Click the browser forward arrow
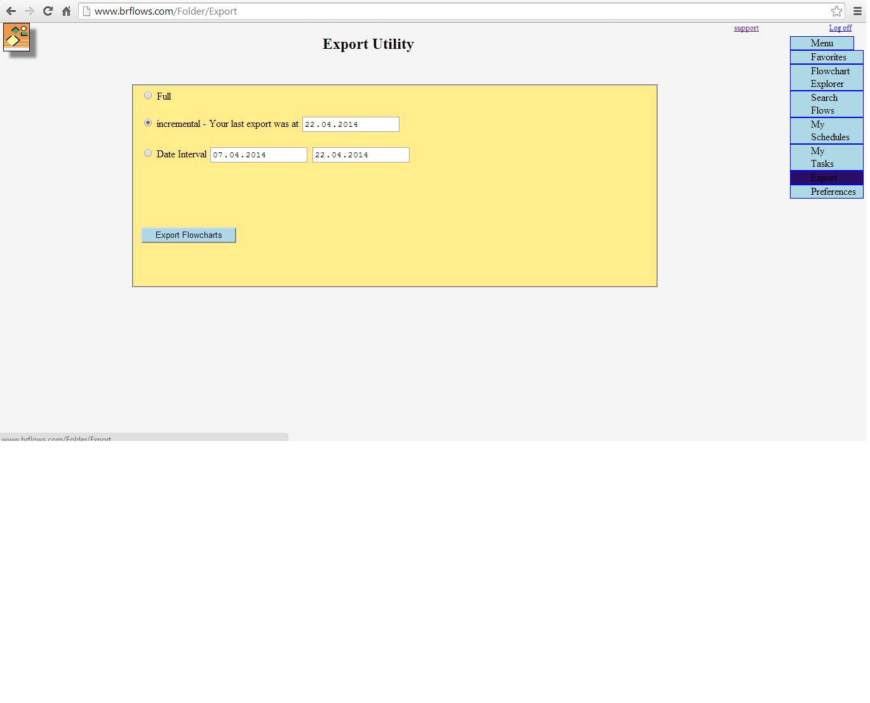 (x=29, y=11)
